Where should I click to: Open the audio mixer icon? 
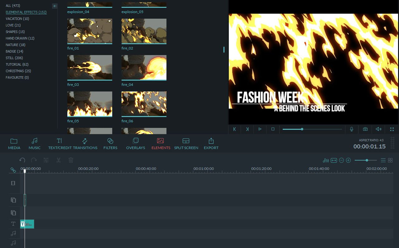tap(326, 161)
